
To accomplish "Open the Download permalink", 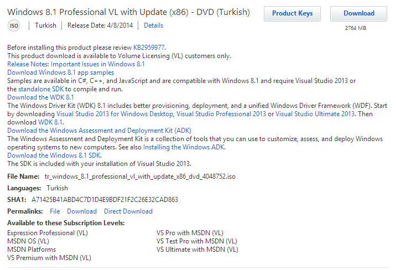I will coord(82,211).
